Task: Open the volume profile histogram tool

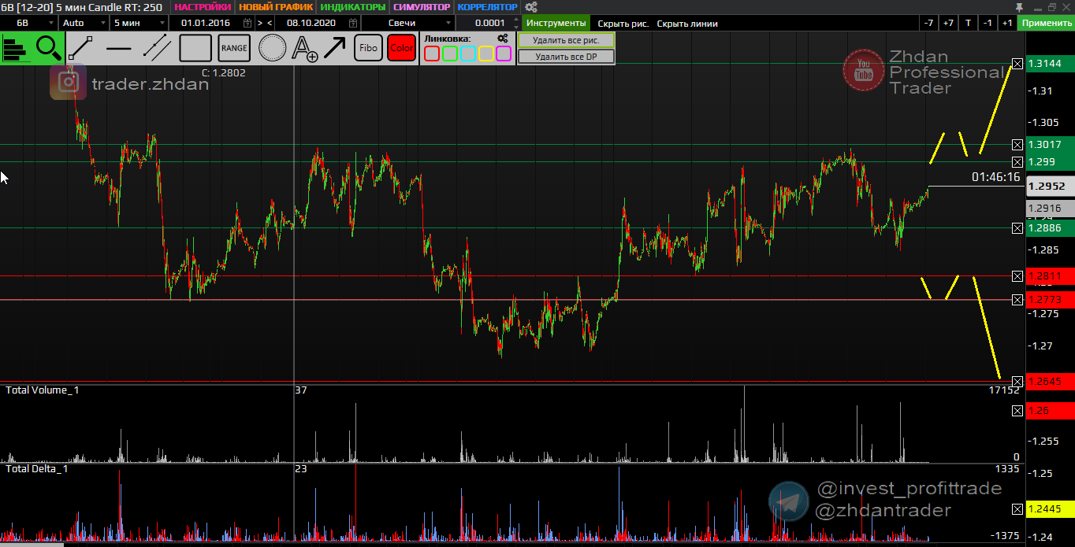Action: point(16,48)
